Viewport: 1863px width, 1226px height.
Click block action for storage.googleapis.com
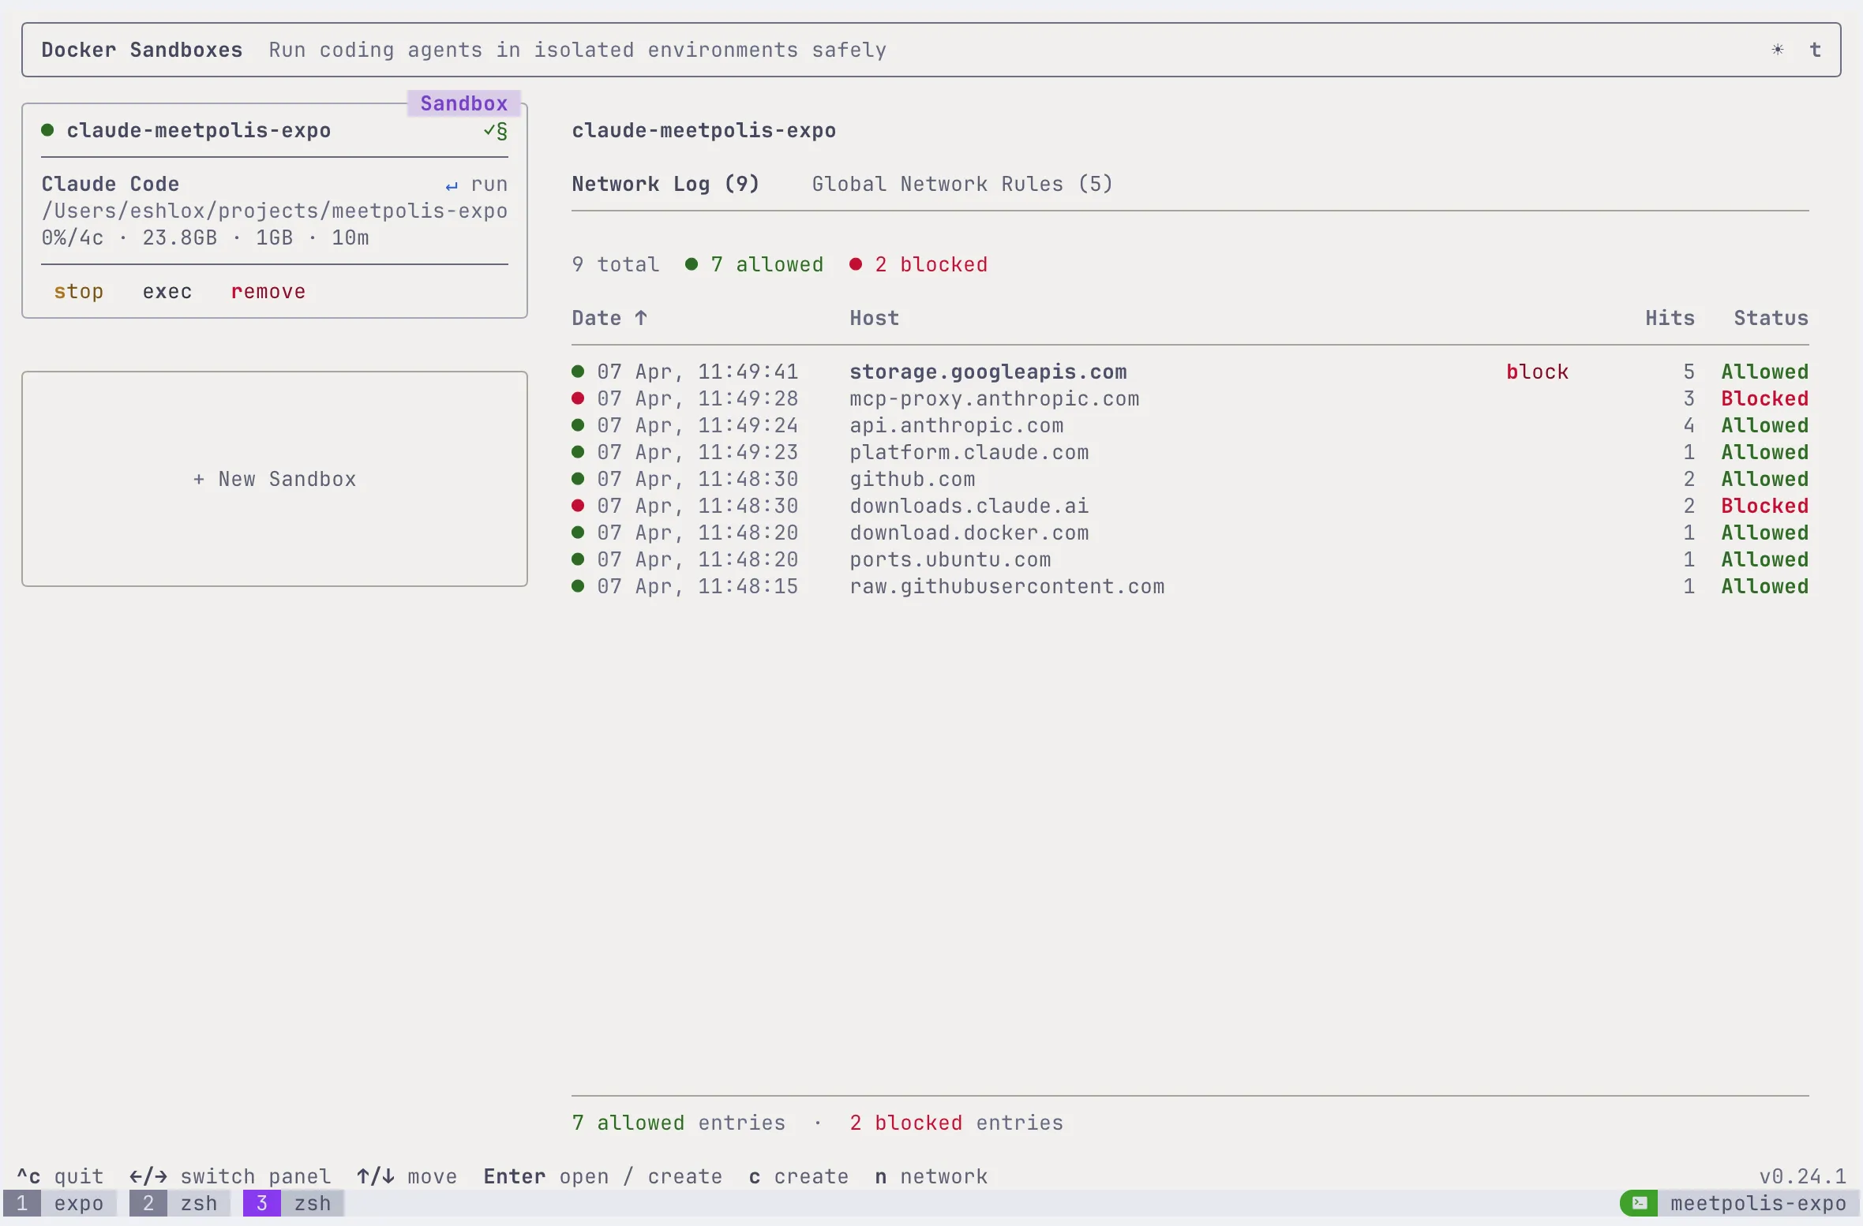(x=1536, y=372)
